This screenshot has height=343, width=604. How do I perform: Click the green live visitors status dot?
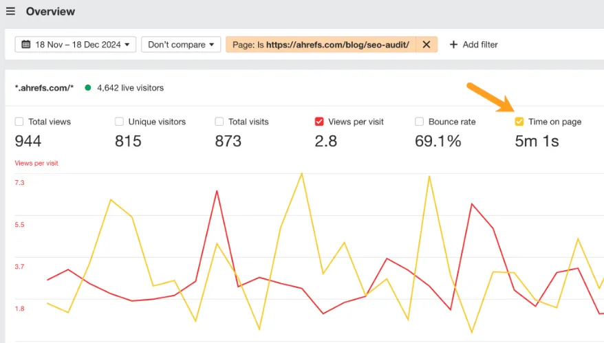[x=88, y=88]
